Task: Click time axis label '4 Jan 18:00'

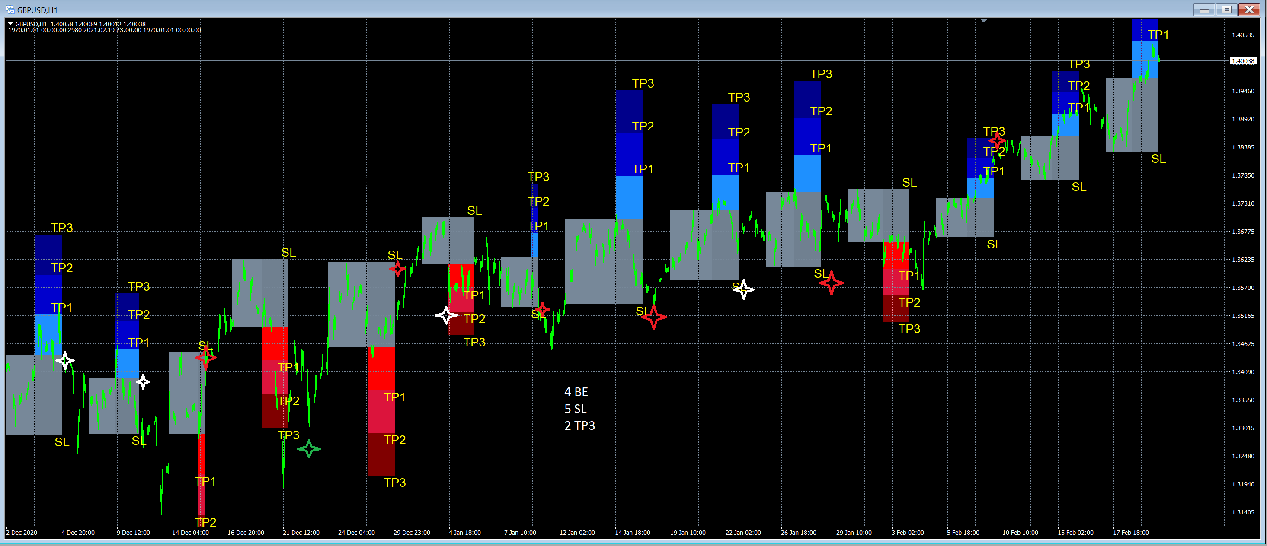Action: 465,532
